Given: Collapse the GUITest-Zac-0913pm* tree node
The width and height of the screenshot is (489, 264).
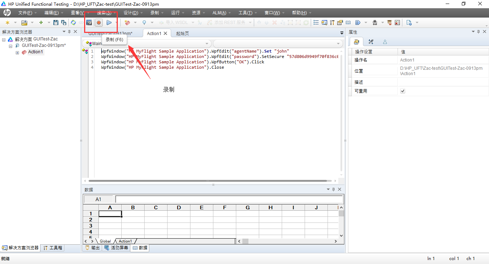Looking at the screenshot, I should pos(11,46).
